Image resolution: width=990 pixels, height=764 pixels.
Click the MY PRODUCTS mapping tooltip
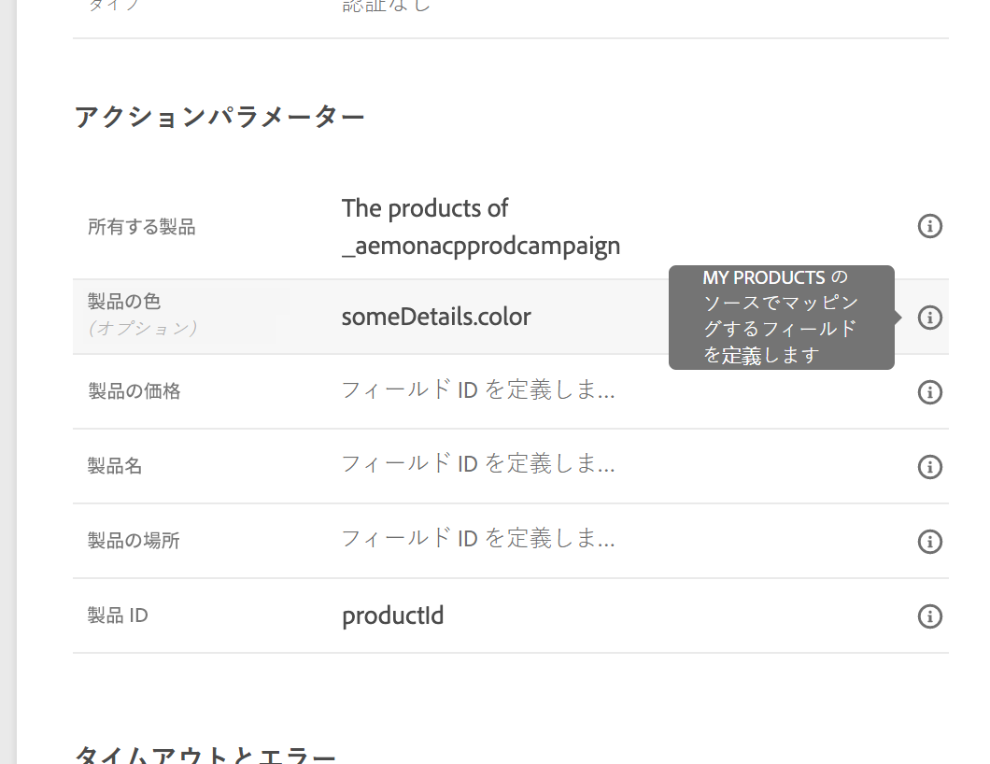(x=781, y=317)
